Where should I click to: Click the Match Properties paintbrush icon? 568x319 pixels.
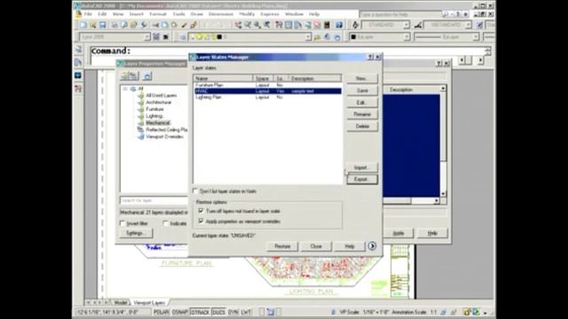185,25
